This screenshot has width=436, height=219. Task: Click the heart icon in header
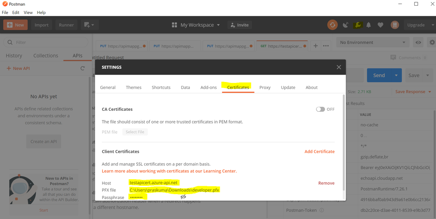[381, 25]
